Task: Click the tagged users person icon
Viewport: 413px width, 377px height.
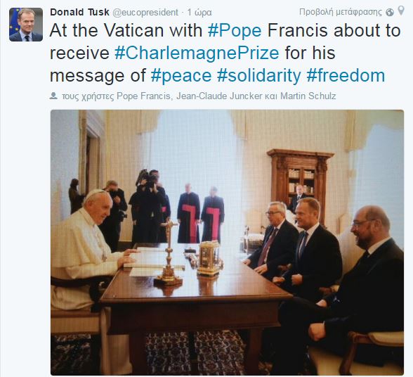Action: point(53,96)
